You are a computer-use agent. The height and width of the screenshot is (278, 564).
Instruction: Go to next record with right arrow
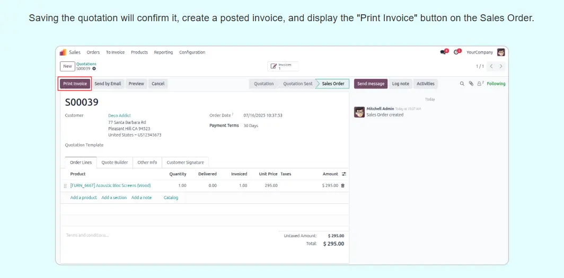(501, 66)
